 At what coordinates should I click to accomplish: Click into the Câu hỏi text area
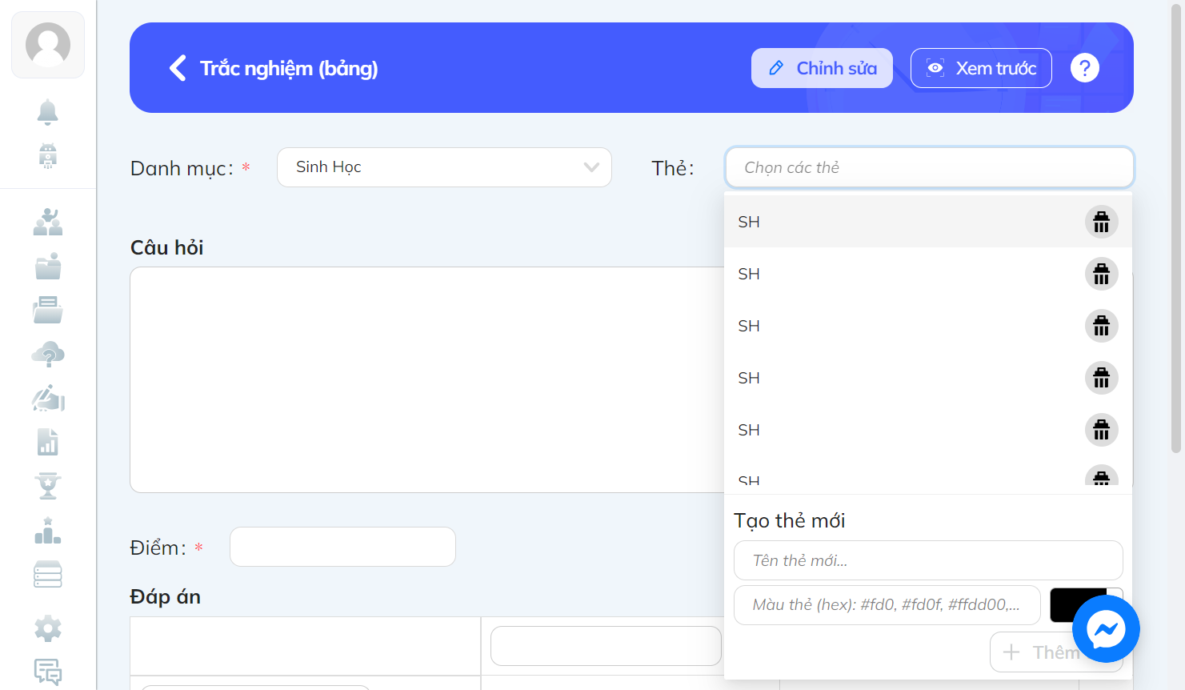point(427,379)
